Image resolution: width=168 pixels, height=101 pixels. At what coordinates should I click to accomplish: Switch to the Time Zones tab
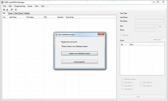[19, 13]
